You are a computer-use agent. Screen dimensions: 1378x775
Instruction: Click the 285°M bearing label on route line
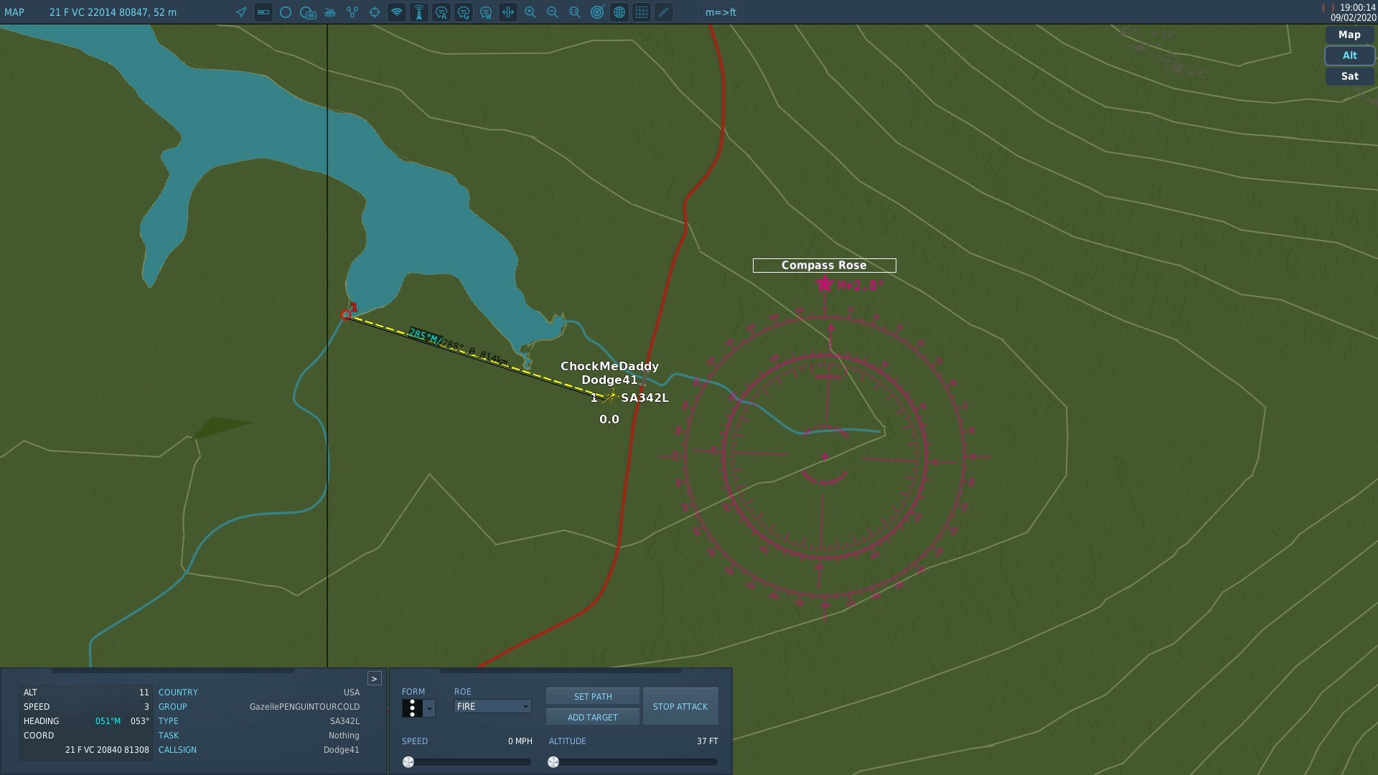pyautogui.click(x=425, y=336)
